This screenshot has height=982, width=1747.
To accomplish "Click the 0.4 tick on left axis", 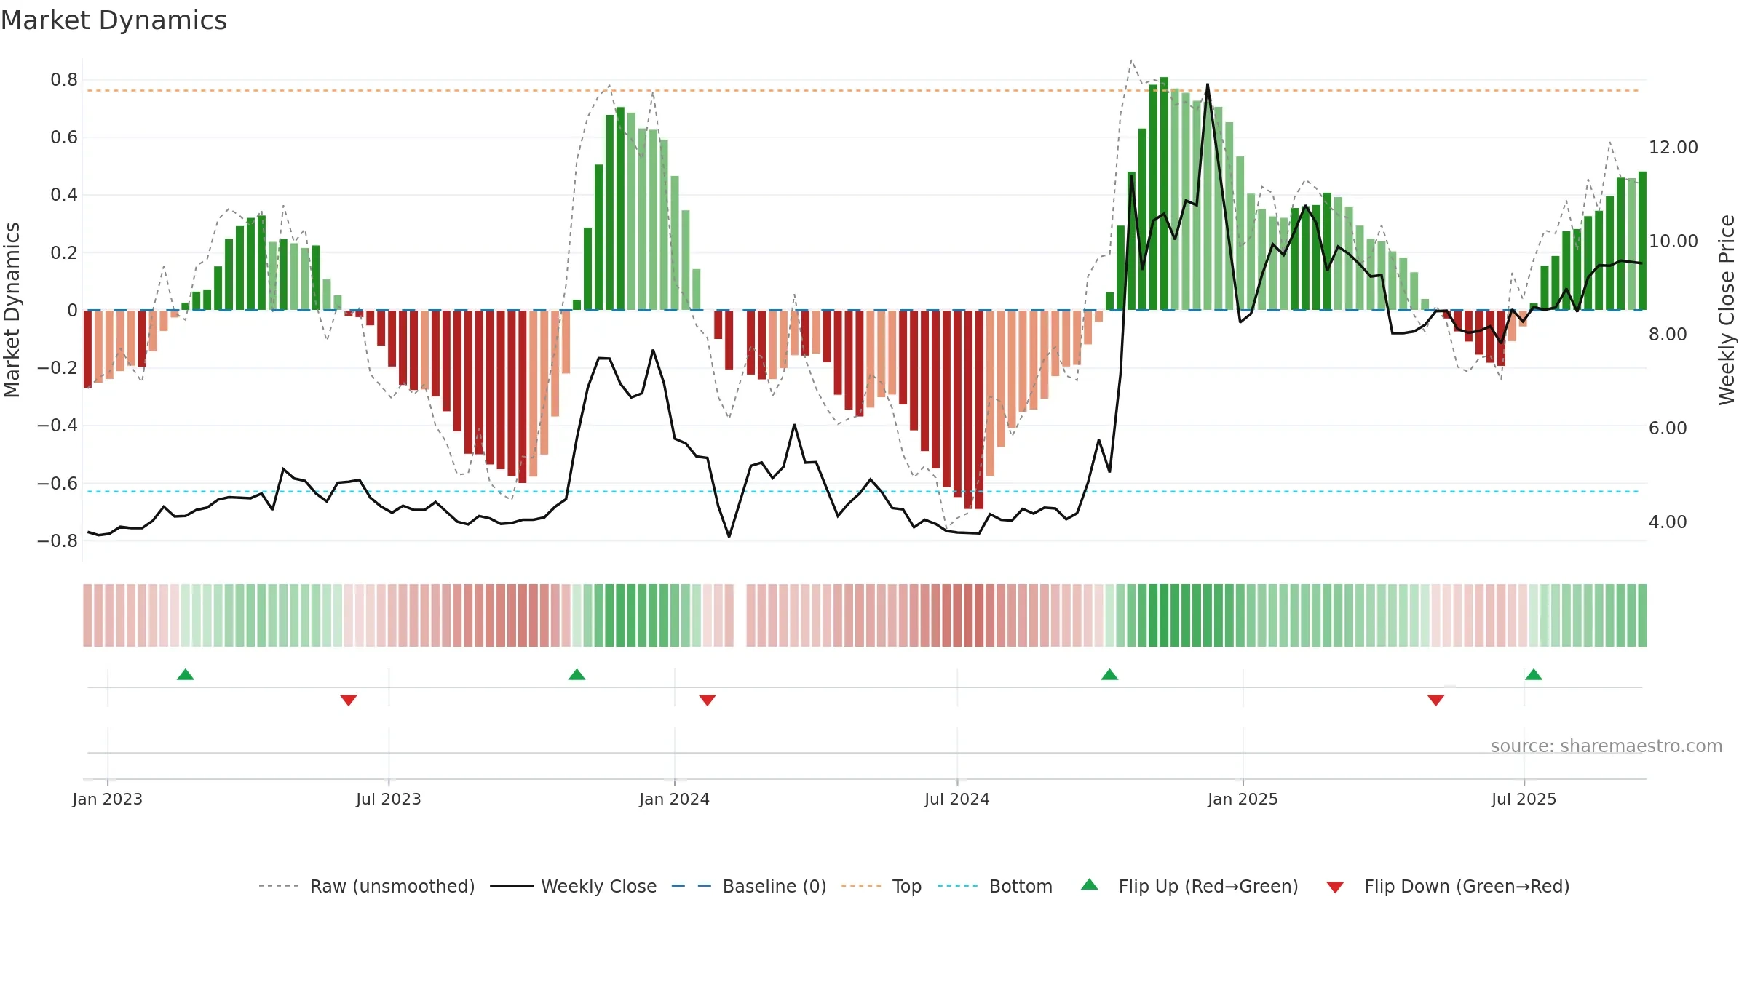I will coord(64,195).
